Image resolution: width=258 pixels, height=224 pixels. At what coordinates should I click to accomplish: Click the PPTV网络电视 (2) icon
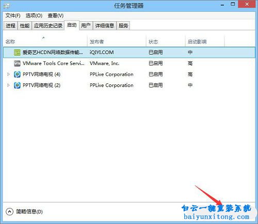[17, 85]
